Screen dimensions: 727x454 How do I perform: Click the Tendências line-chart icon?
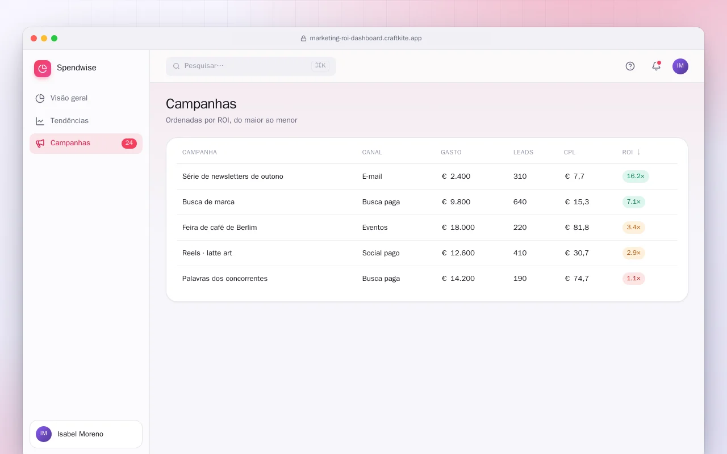pyautogui.click(x=40, y=121)
